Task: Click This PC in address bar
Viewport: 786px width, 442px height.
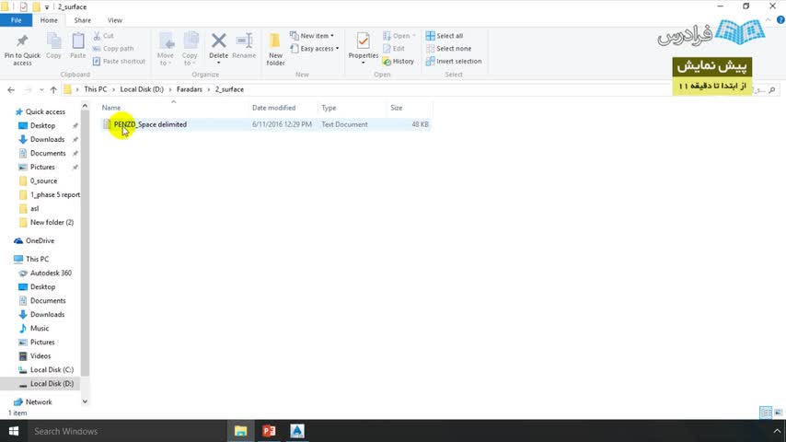Action: (95, 89)
